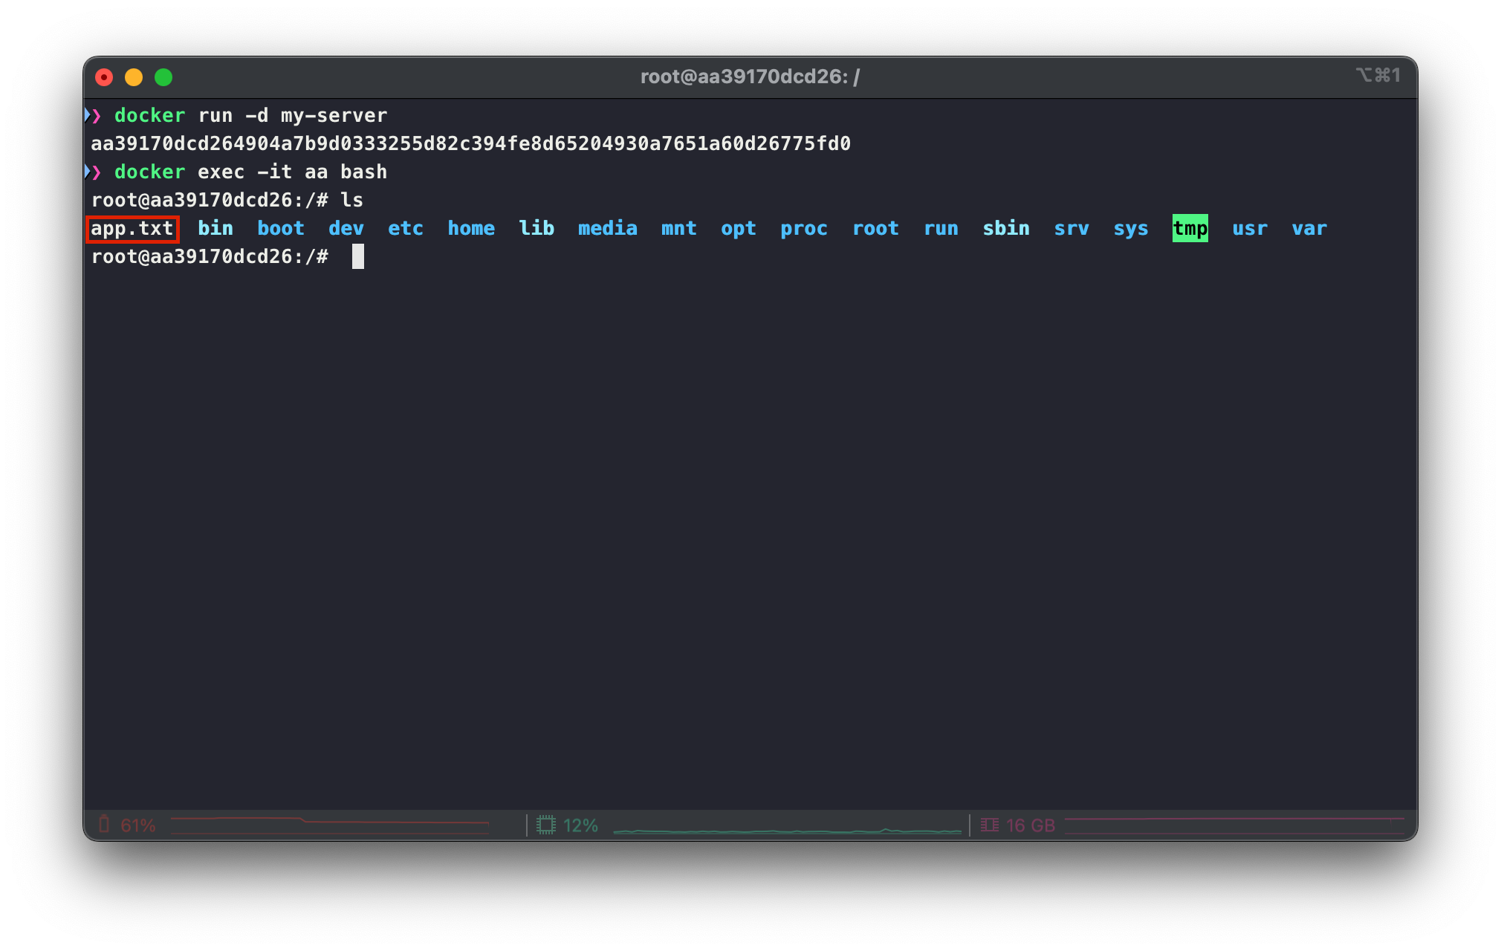Click the yellow minimize window button
Viewport: 1501px width, 951px height.
click(134, 77)
